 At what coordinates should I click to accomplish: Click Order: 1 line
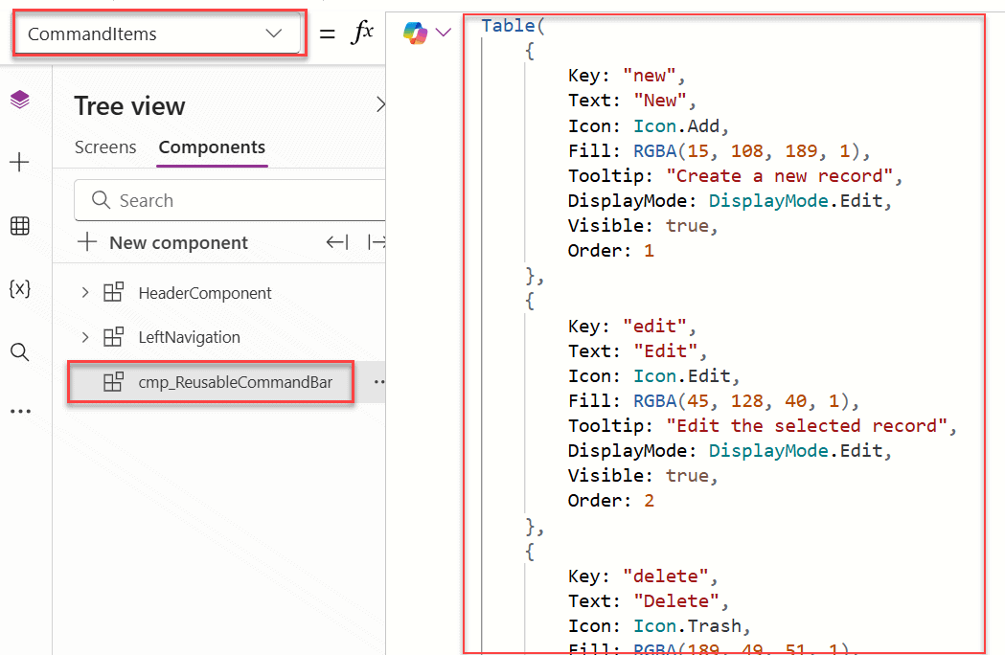tap(611, 251)
